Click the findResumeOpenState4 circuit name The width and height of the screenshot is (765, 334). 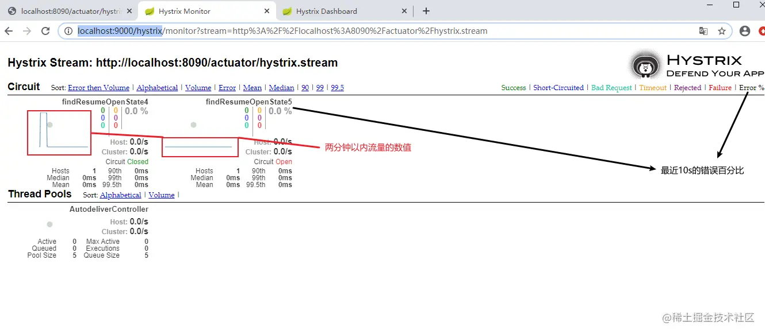pos(105,102)
